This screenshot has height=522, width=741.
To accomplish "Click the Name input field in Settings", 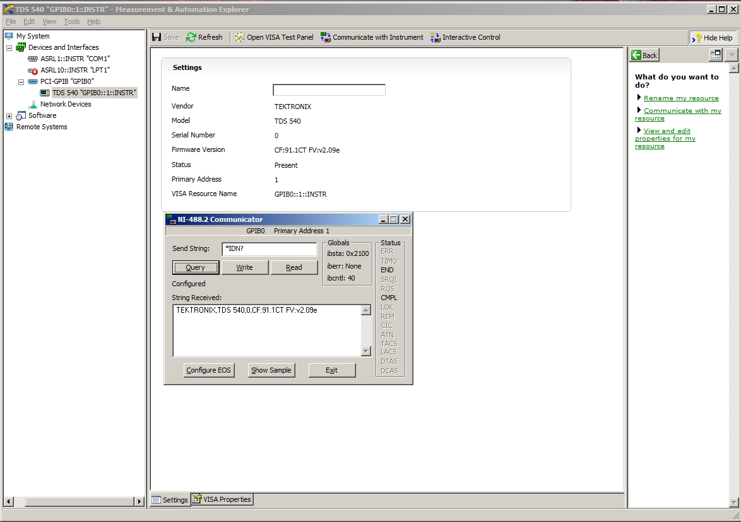I will coord(329,90).
